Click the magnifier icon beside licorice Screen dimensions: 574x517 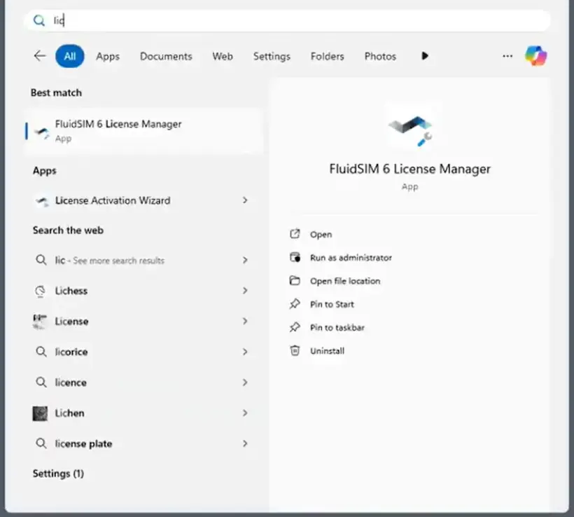click(x=41, y=352)
